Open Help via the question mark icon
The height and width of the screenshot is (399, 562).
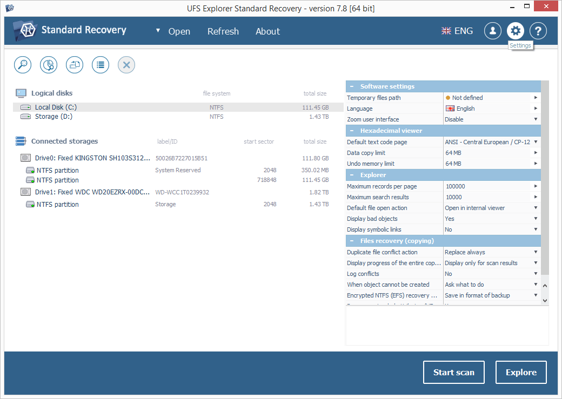coord(538,31)
